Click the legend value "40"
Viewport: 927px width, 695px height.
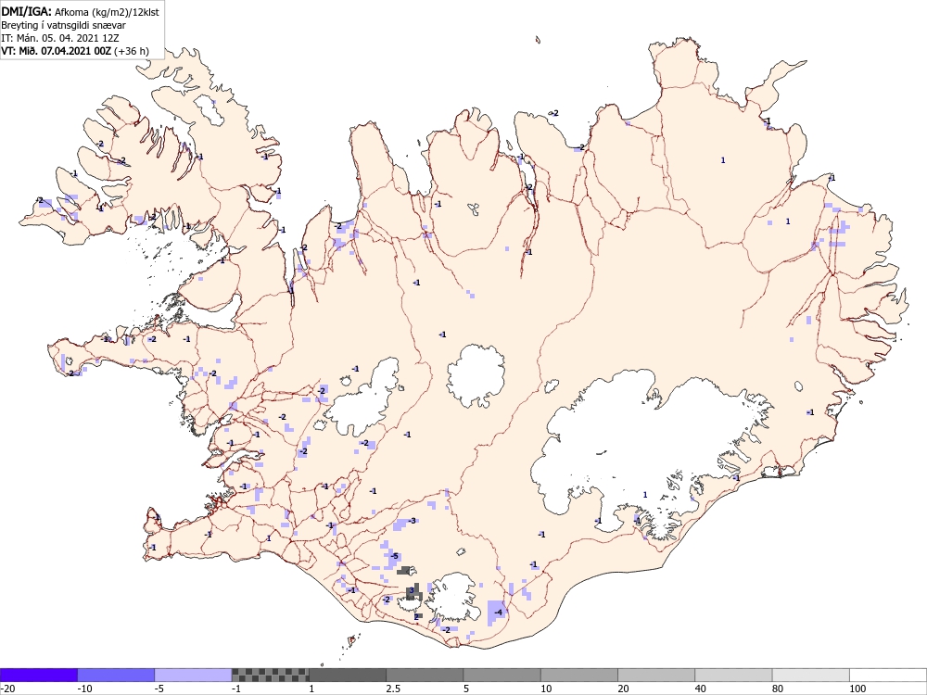(x=701, y=689)
